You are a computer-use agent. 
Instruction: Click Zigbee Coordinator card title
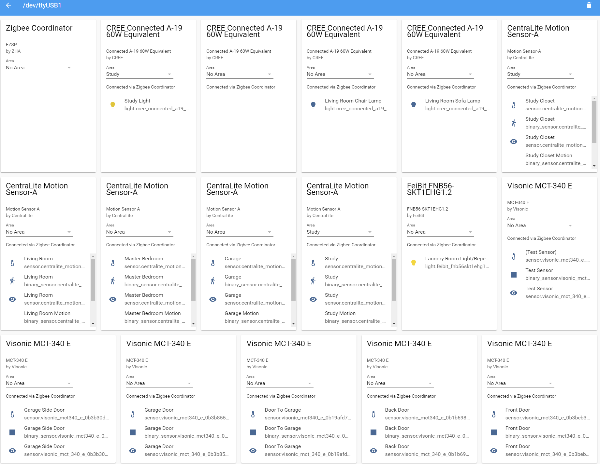[39, 28]
